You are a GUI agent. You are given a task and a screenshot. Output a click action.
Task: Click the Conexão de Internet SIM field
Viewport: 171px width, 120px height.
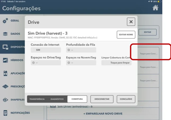pos(46,50)
